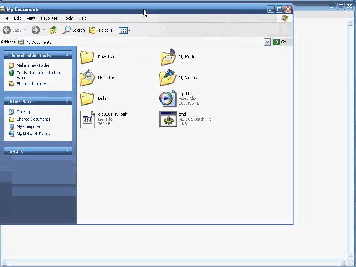The image size is (356, 267).
Task: Open Shared Documents link
Action: pyautogui.click(x=33, y=119)
